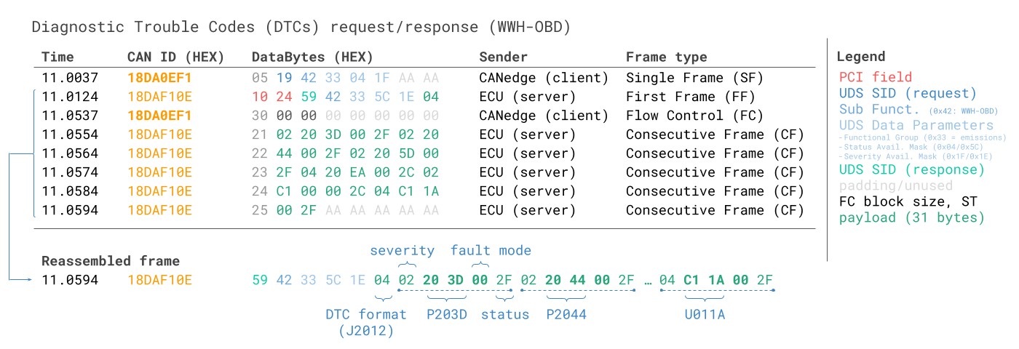Click bytes C1 1A in the reassembled frame
The width and height of the screenshot is (1019, 349).
point(704,280)
